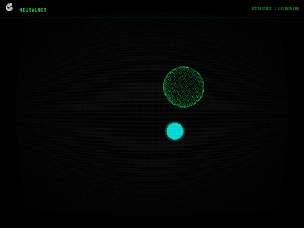Click the spiral logo icon in header
Image resolution: width=304 pixels, height=228 pixels.
pyautogui.click(x=9, y=7)
